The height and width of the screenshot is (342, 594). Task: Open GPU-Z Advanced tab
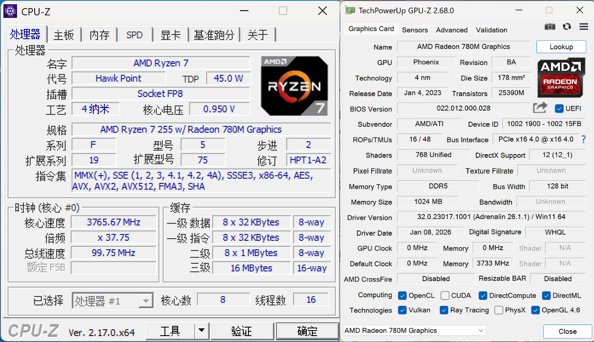tap(452, 30)
